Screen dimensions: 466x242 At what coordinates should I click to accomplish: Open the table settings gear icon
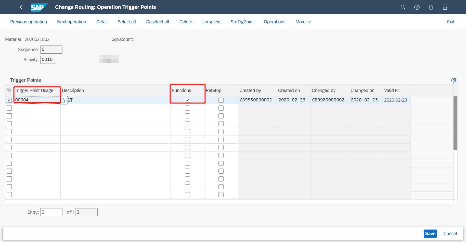point(454,80)
